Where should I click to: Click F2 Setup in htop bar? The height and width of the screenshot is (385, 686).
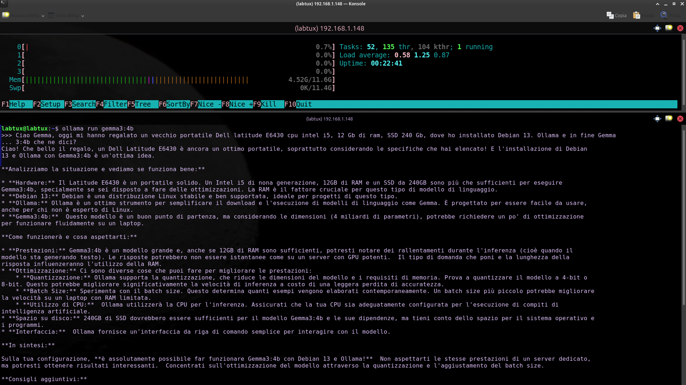(50, 104)
